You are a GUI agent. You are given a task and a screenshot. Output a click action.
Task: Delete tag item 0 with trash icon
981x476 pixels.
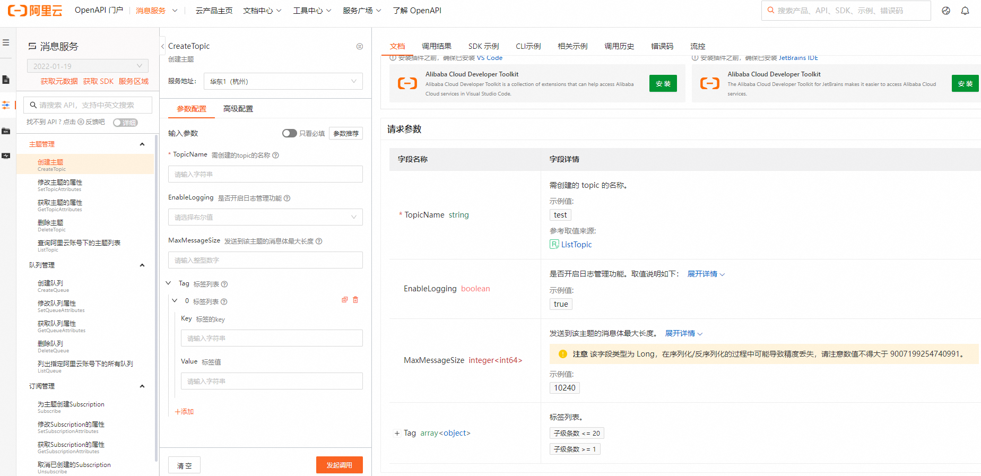pos(355,300)
